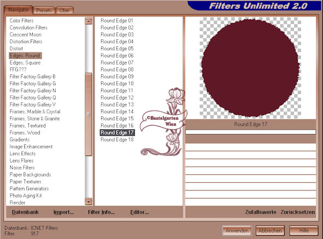
Task: Open the Editor... option
Action: pyautogui.click(x=139, y=212)
